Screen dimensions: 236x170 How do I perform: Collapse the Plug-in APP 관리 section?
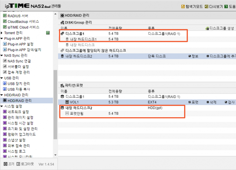(2, 39)
